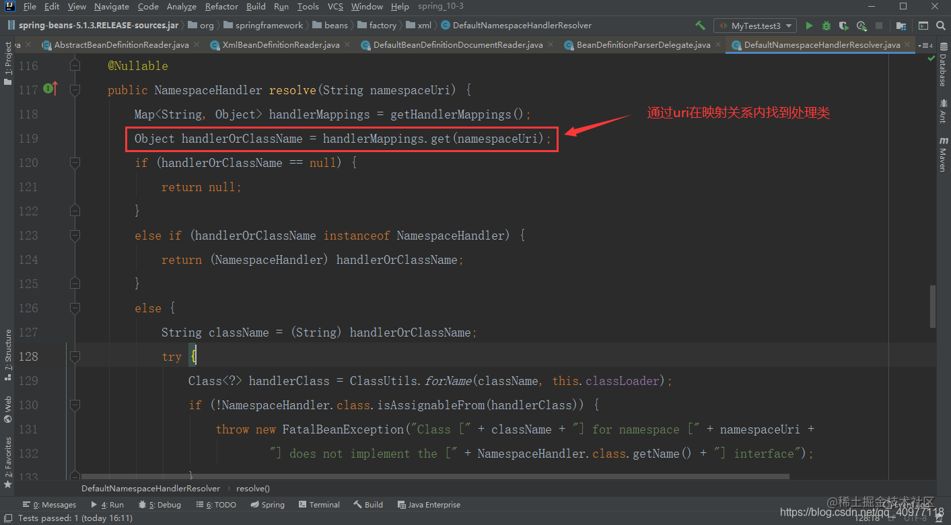Open Search Everywhere magnifier icon
The height and width of the screenshot is (525, 951).
tap(940, 26)
